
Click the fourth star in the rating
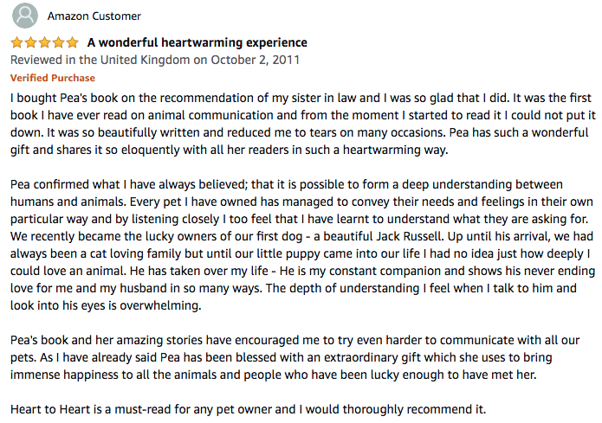(x=58, y=42)
